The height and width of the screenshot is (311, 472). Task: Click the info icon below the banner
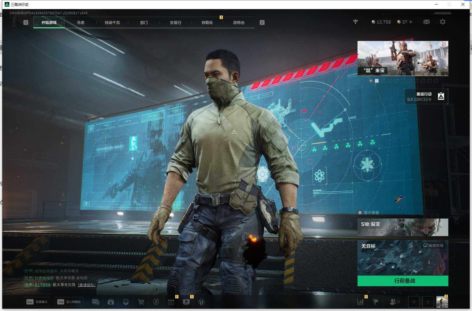click(x=371, y=80)
